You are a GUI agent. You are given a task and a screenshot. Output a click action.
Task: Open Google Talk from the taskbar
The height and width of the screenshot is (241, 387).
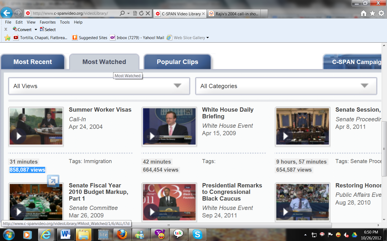click(x=178, y=235)
